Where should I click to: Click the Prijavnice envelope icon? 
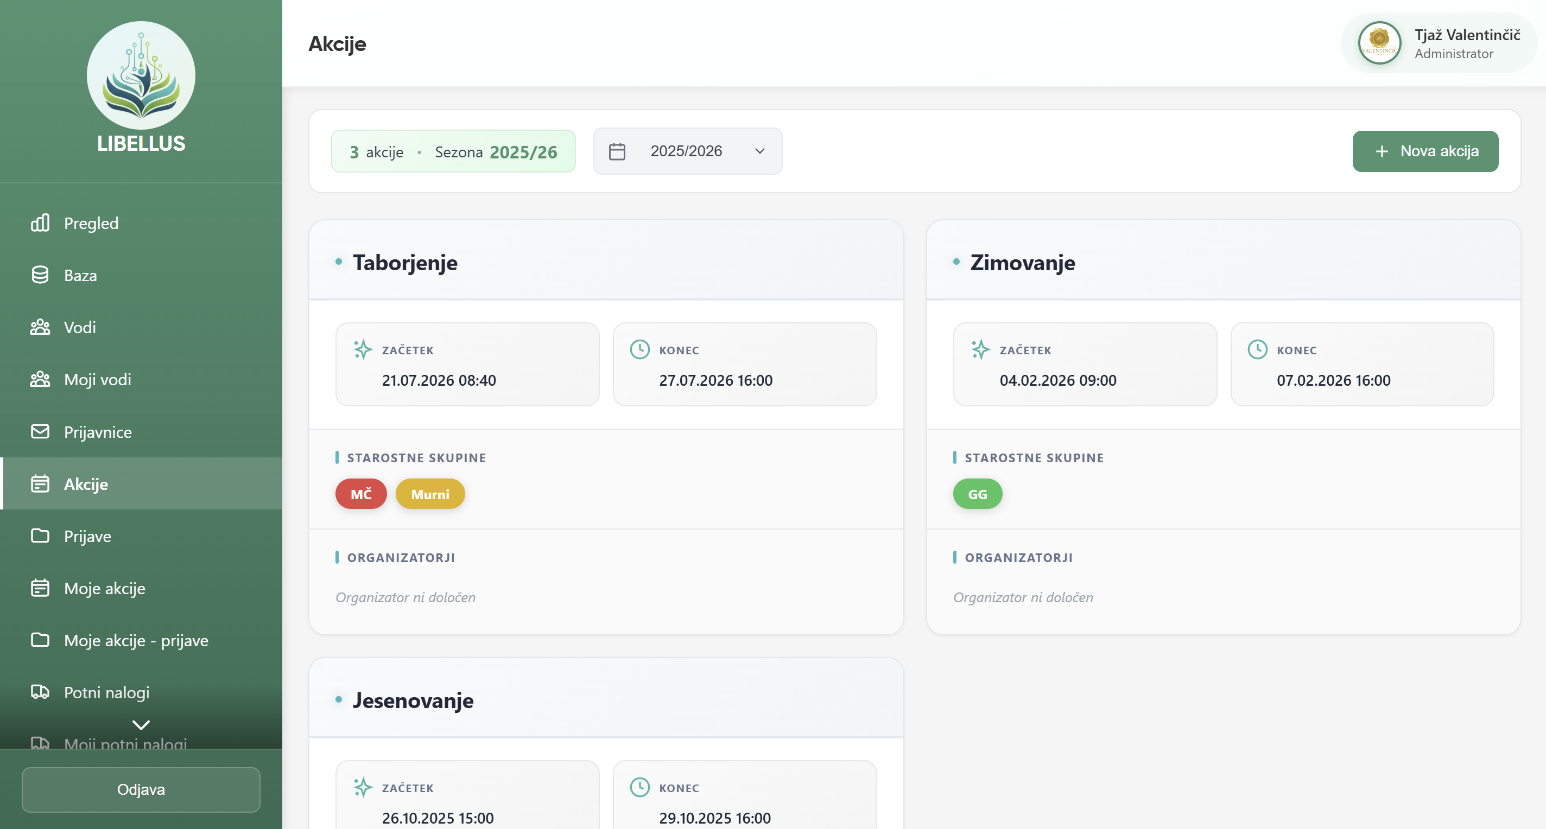(x=40, y=431)
